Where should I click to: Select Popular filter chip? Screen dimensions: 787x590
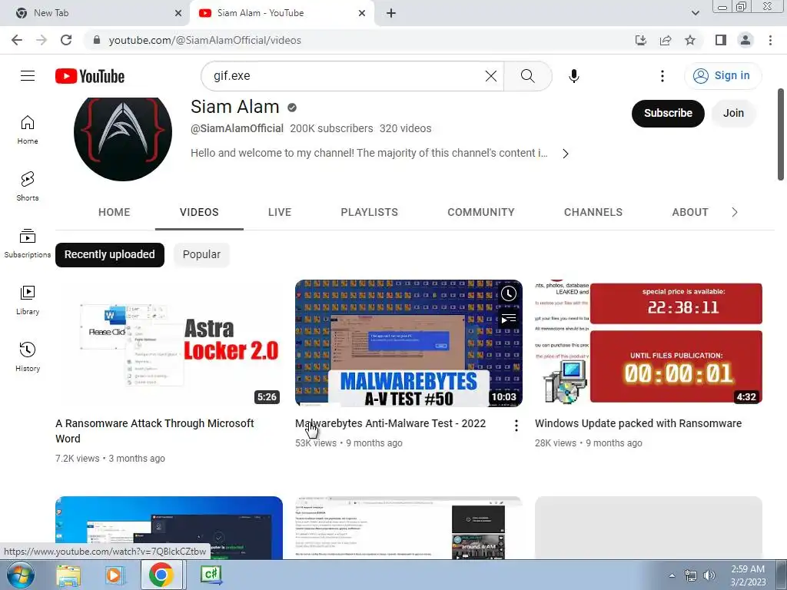pos(201,255)
